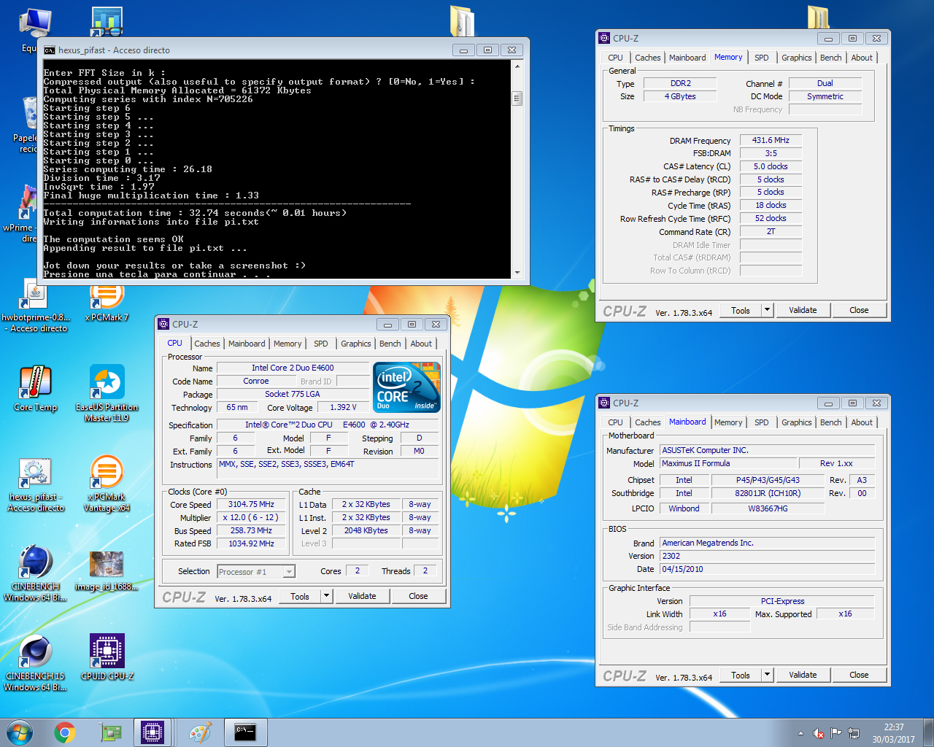Click the console scrollbar thumb
The width and height of the screenshot is (934, 747).
pos(517,98)
